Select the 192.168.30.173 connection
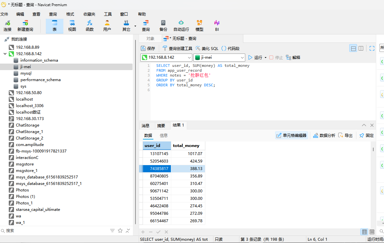Image resolution: width=384 pixels, height=243 pixels. pos(30,118)
